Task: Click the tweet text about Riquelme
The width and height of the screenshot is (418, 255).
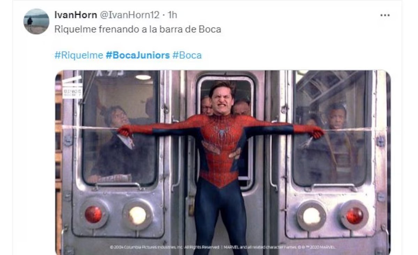Action: click(138, 30)
